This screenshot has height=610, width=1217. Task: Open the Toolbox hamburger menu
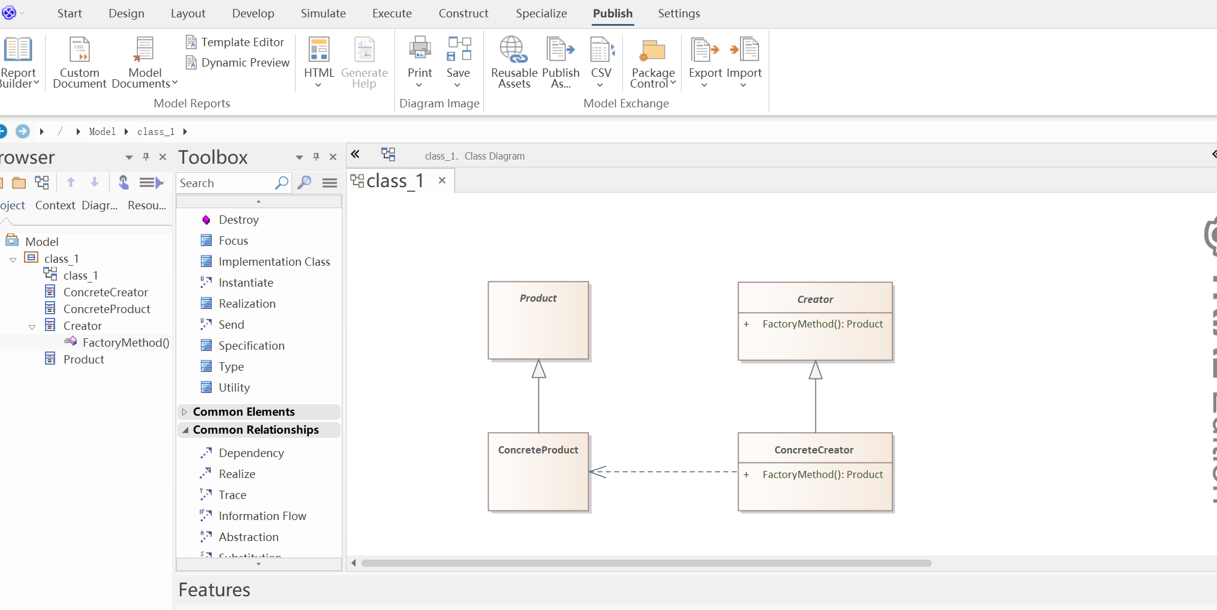click(330, 183)
